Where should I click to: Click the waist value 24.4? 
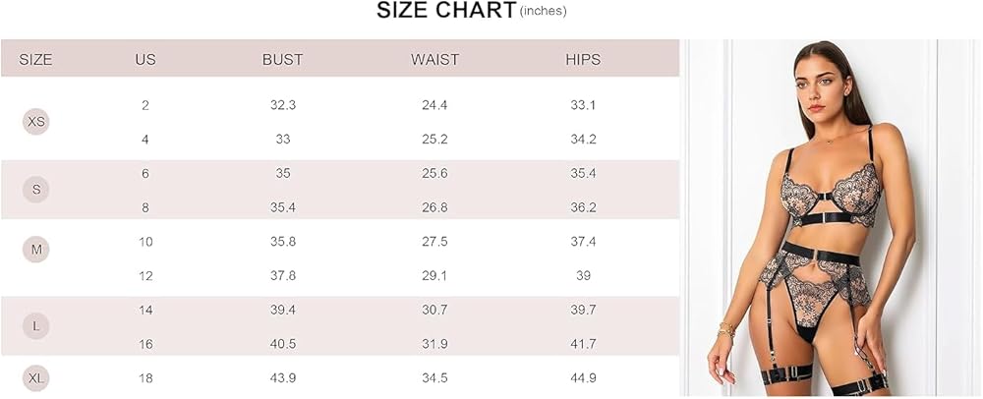(434, 105)
